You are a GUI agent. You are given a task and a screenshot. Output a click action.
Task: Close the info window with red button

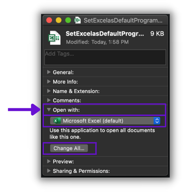[x=49, y=20]
